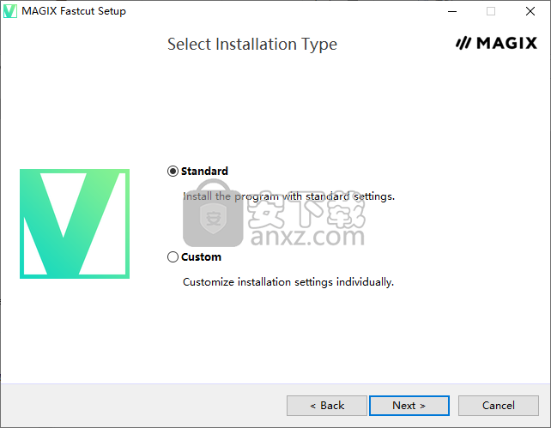This screenshot has height=428, width=551.
Task: Click the bold "Standard" option label
Action: point(204,172)
